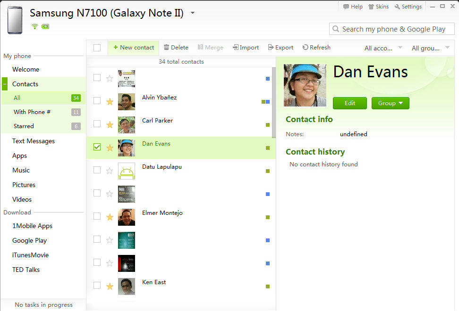This screenshot has height=311, width=459.
Task: Click the Edit contact button
Action: coord(349,103)
